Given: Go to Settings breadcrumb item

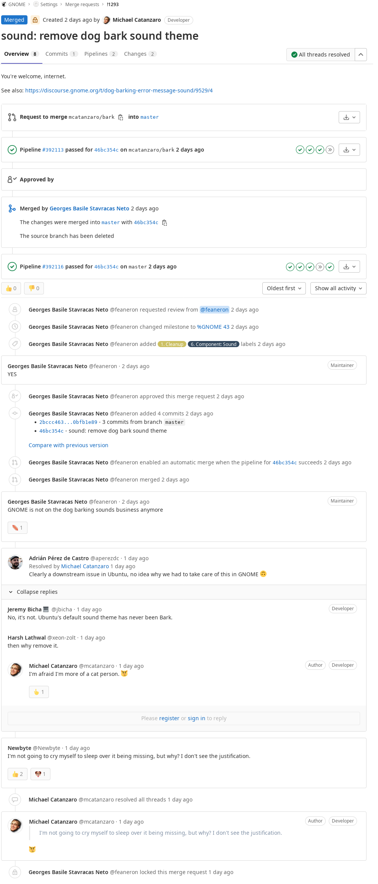Looking at the screenshot, I should [x=49, y=4].
